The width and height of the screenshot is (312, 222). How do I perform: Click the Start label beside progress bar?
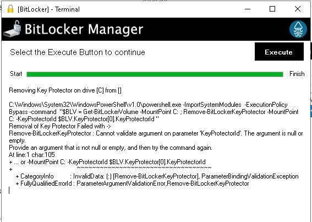[16, 74]
